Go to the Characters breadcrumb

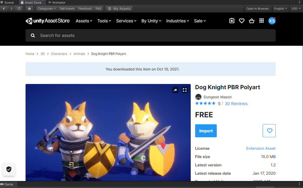point(59,54)
